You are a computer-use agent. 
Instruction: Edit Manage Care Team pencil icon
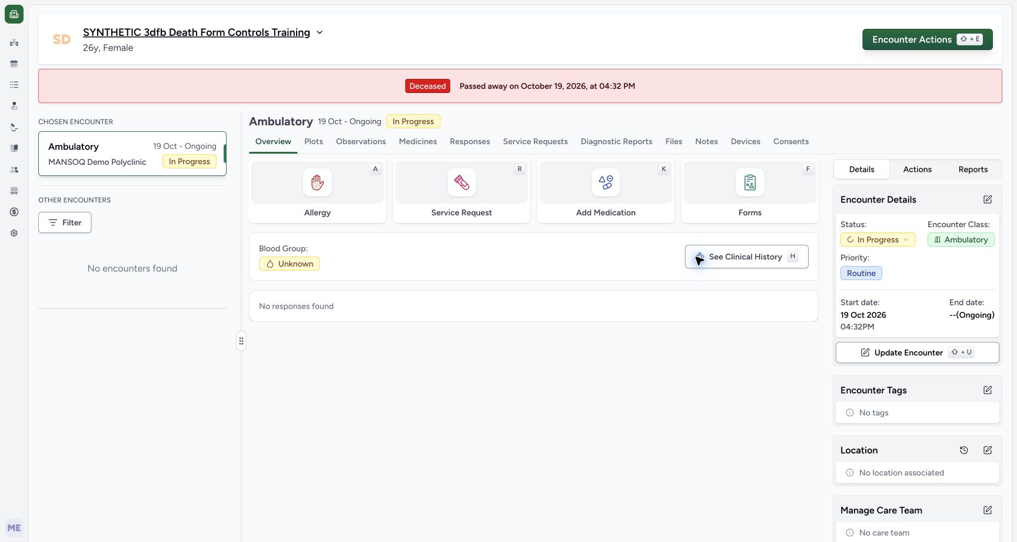tap(988, 510)
